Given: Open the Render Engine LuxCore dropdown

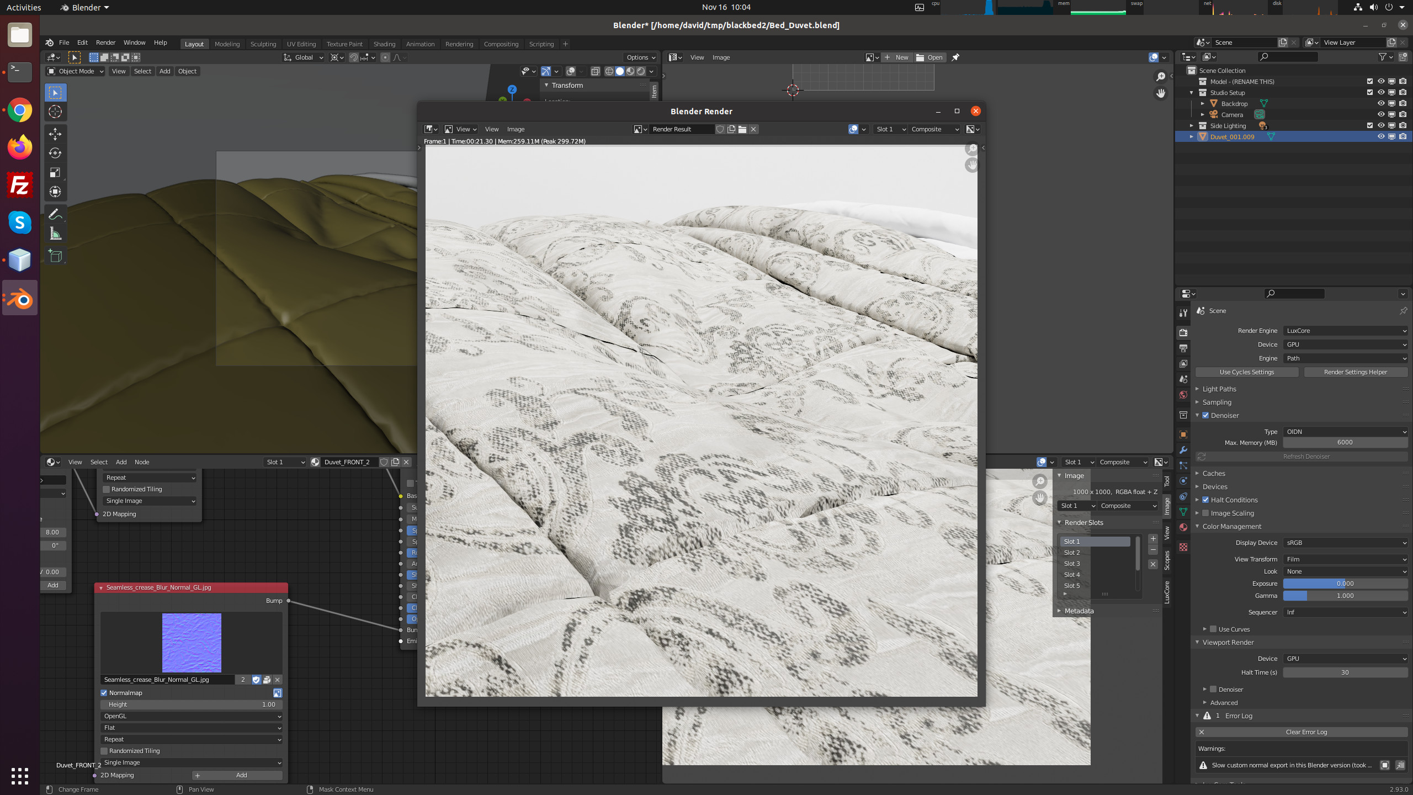Looking at the screenshot, I should (x=1345, y=331).
